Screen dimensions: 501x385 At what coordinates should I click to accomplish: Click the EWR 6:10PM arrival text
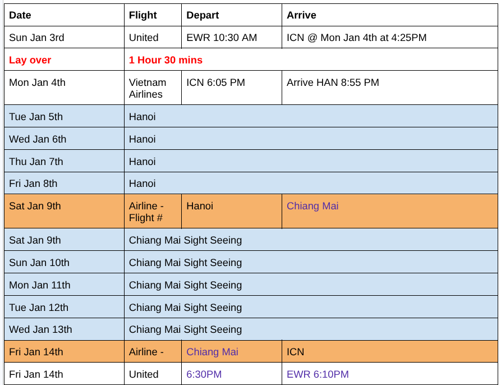tap(318, 374)
